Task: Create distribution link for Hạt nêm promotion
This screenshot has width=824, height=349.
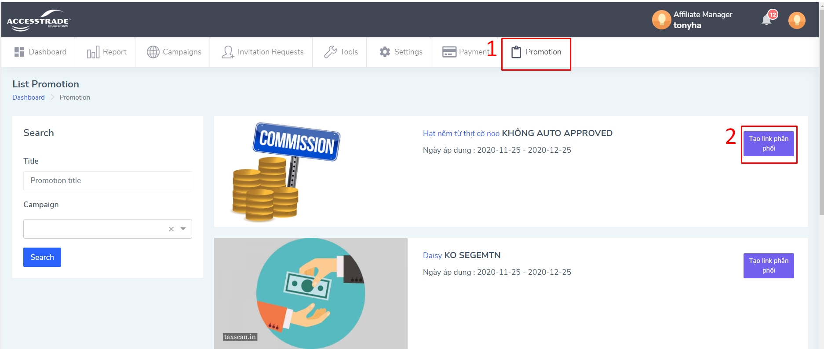Action: [768, 144]
